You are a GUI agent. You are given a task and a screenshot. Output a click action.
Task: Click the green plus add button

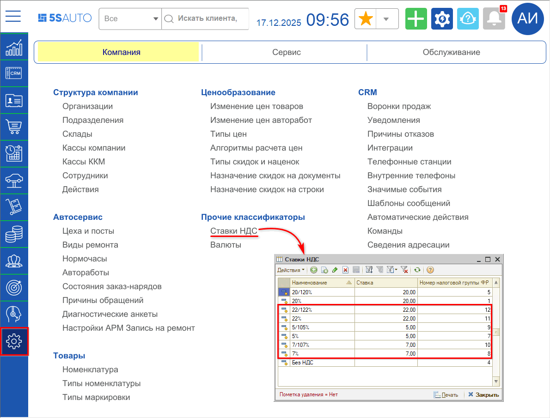[x=416, y=19]
